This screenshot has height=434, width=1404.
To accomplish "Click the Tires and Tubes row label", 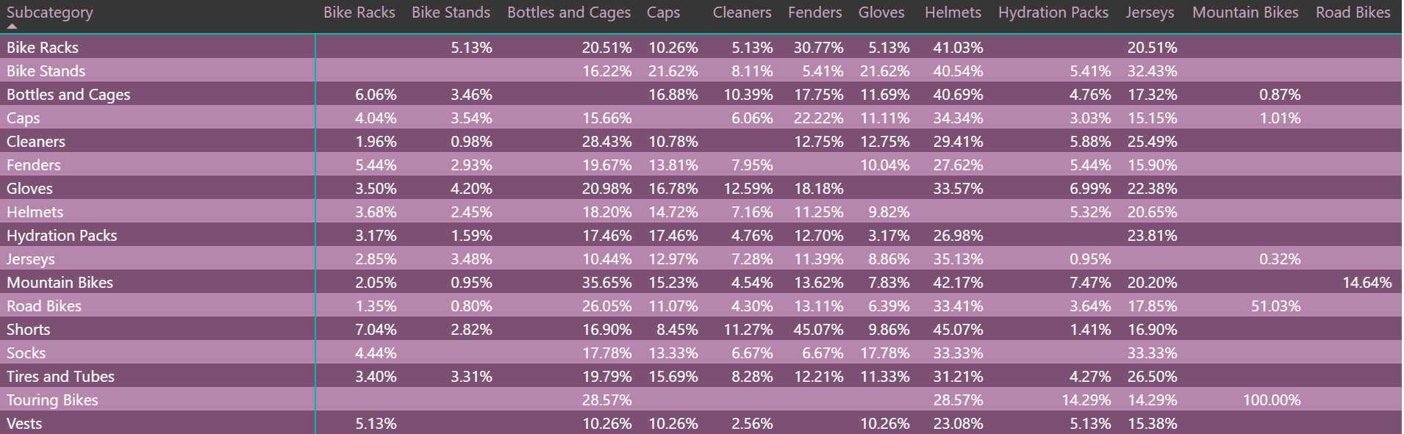I will 60,377.
